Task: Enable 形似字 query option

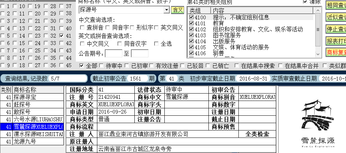Action: point(132,27)
